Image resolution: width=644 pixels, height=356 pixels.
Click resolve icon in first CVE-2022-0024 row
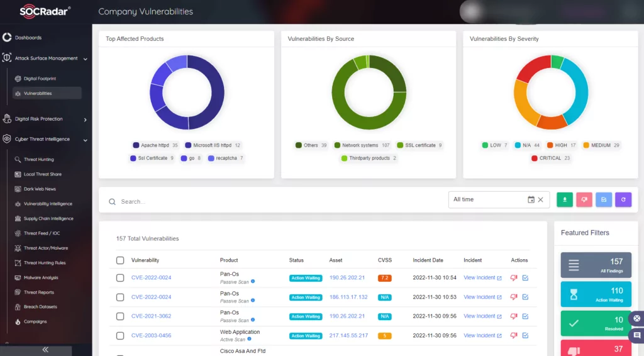525,278
